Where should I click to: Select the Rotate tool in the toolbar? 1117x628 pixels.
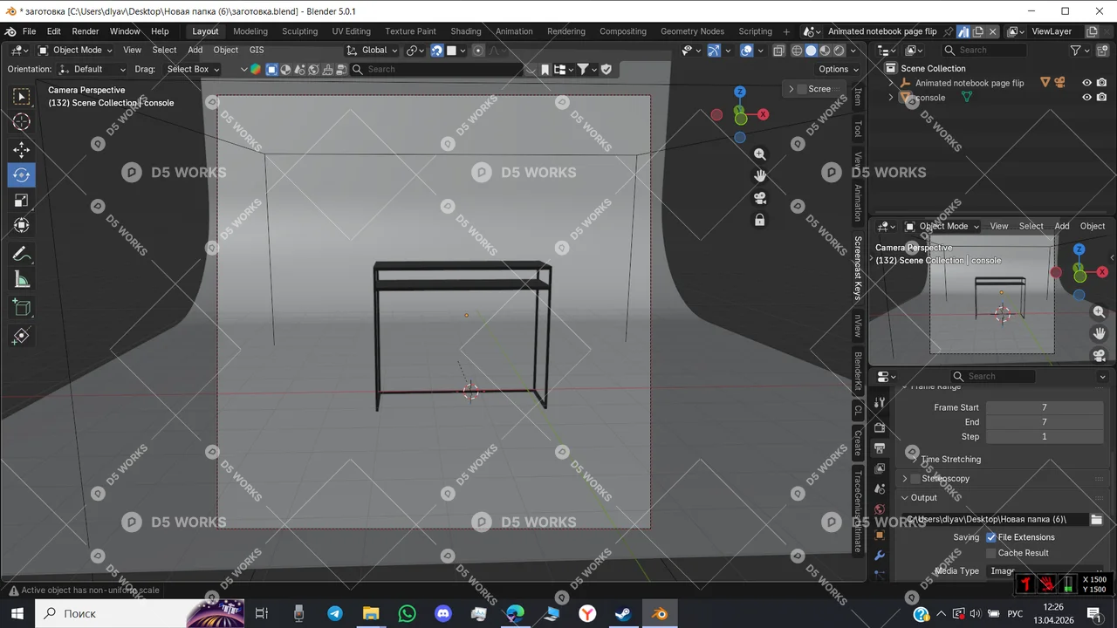[x=21, y=174]
